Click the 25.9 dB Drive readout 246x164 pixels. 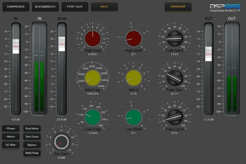62,119
